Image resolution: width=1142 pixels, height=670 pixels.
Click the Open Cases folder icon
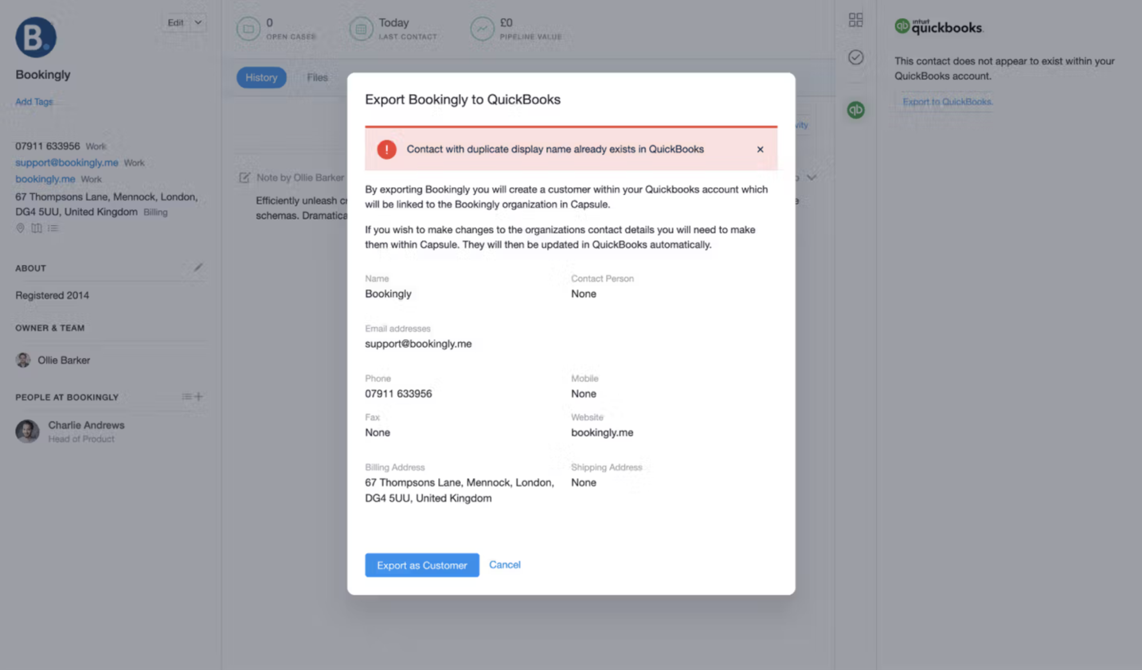(x=249, y=29)
